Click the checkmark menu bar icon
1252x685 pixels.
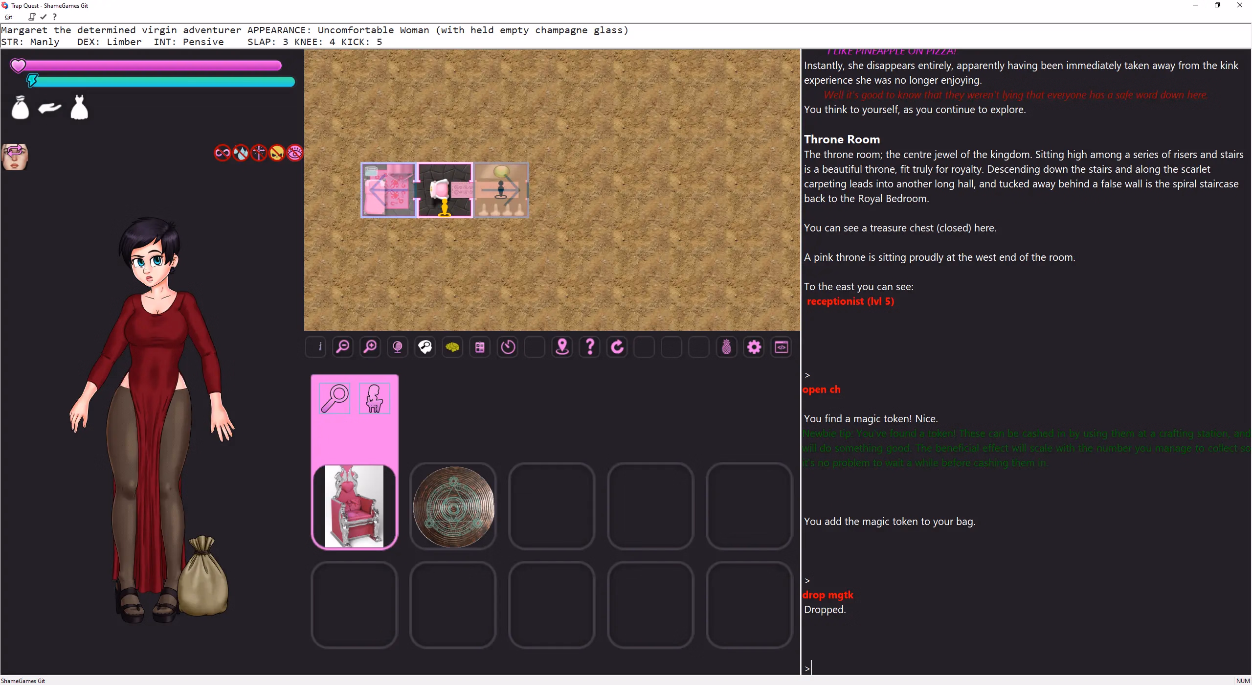point(44,17)
